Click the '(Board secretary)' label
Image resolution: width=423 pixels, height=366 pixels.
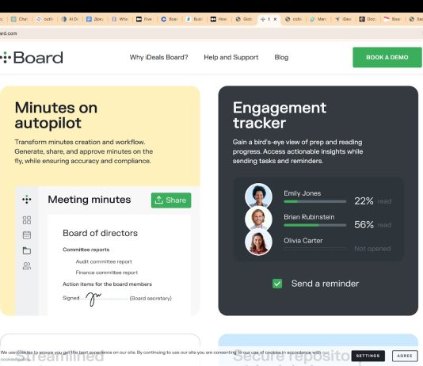[x=151, y=299]
